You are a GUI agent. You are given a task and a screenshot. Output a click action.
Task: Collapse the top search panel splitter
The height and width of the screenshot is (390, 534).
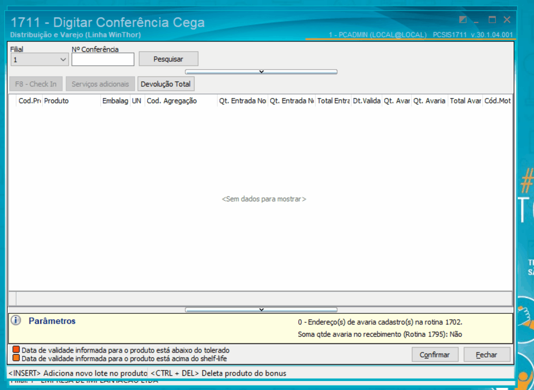pos(261,72)
